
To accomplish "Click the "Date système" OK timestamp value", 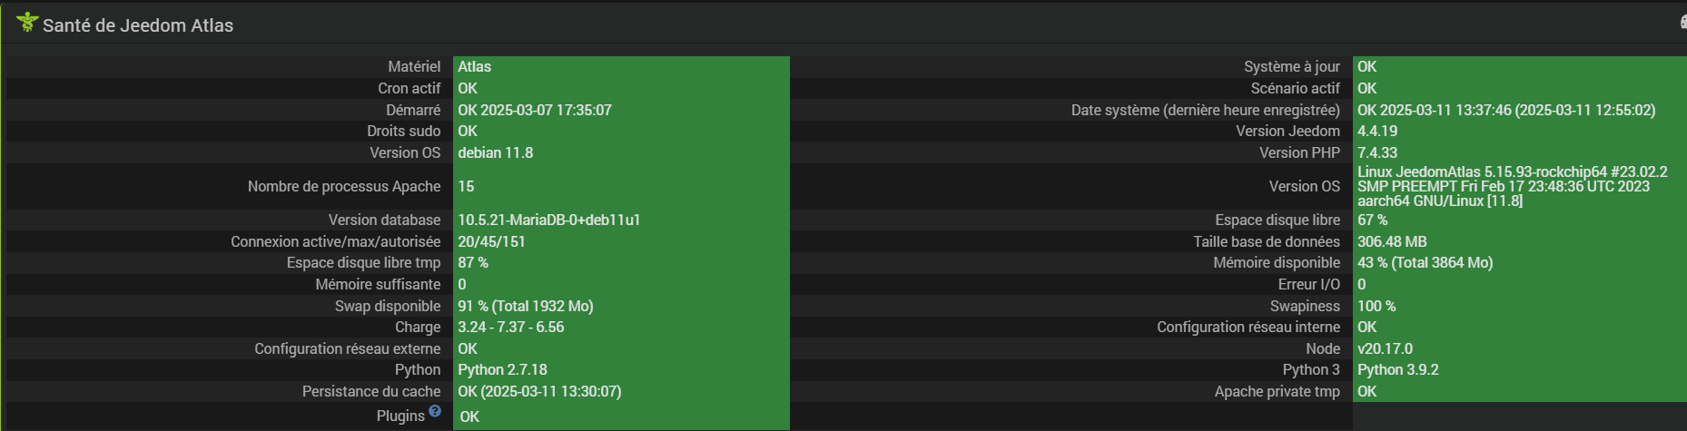I will click(1506, 110).
